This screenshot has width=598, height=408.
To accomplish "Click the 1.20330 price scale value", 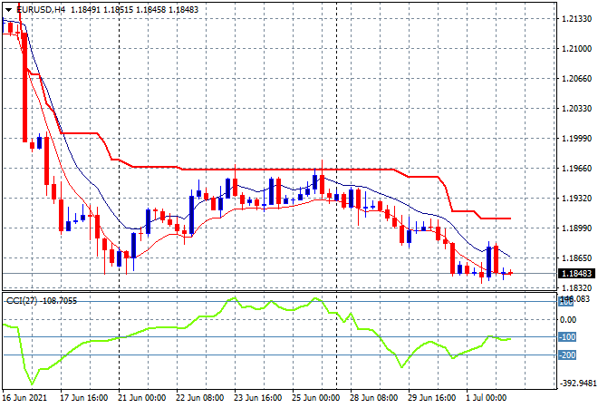I will (x=577, y=109).
